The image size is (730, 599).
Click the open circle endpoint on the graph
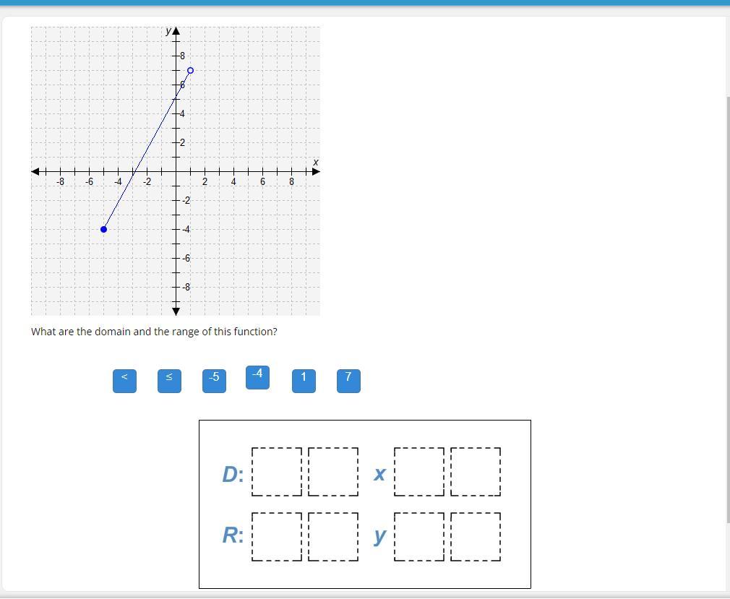click(190, 70)
